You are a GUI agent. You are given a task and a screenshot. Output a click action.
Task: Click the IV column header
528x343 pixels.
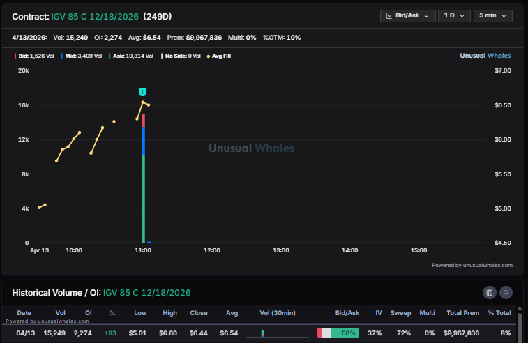point(379,313)
